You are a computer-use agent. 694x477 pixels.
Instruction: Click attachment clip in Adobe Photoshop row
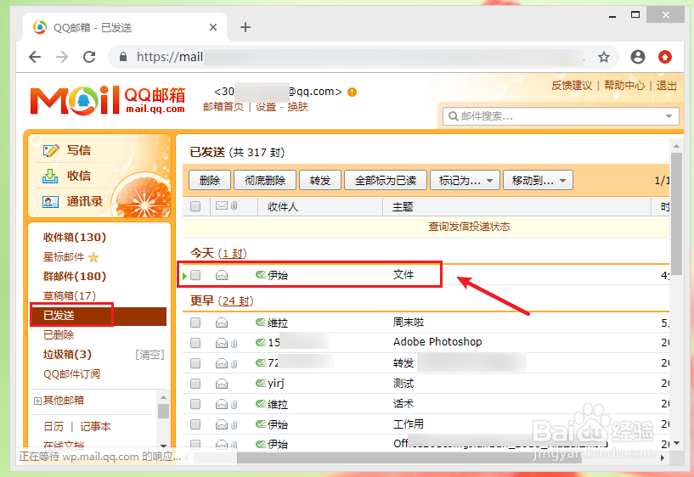pyautogui.click(x=234, y=343)
